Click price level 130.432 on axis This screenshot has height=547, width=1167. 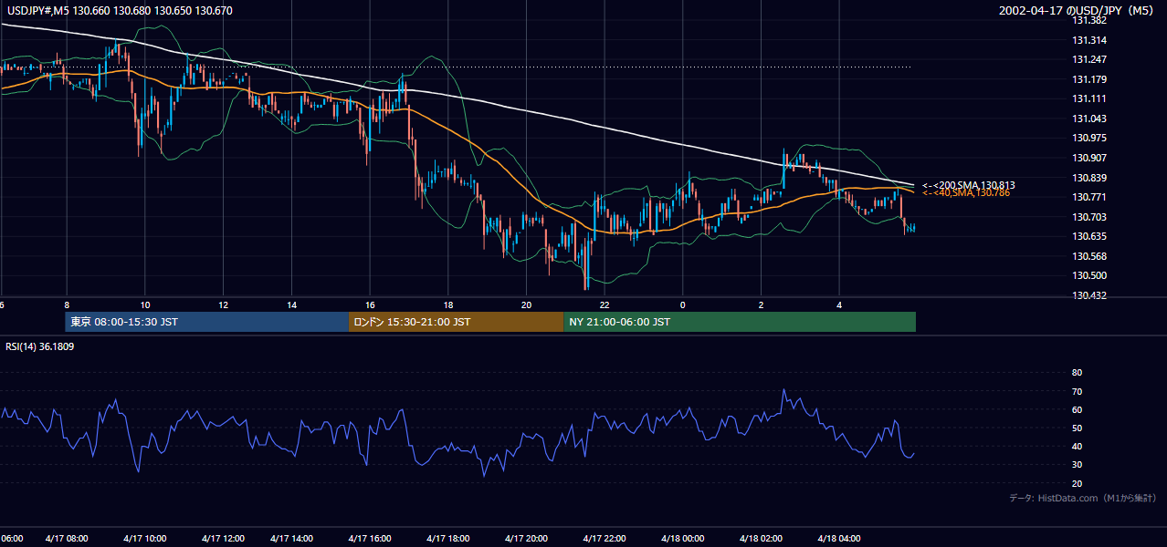[x=1088, y=295]
